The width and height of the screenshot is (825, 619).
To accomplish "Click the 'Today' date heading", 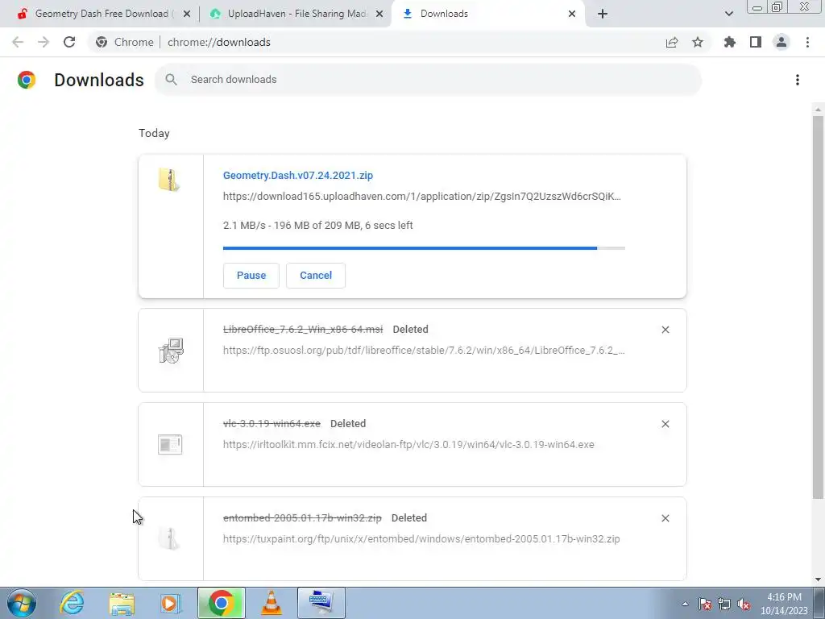I will (x=154, y=133).
